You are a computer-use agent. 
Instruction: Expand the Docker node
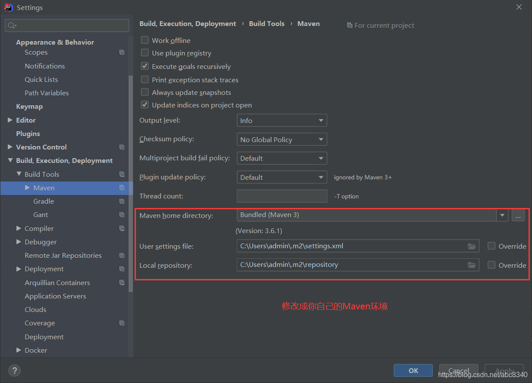click(19, 350)
